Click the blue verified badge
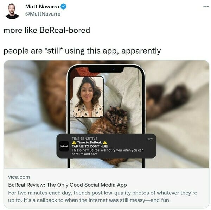This screenshot has width=211, height=210. point(63,6)
